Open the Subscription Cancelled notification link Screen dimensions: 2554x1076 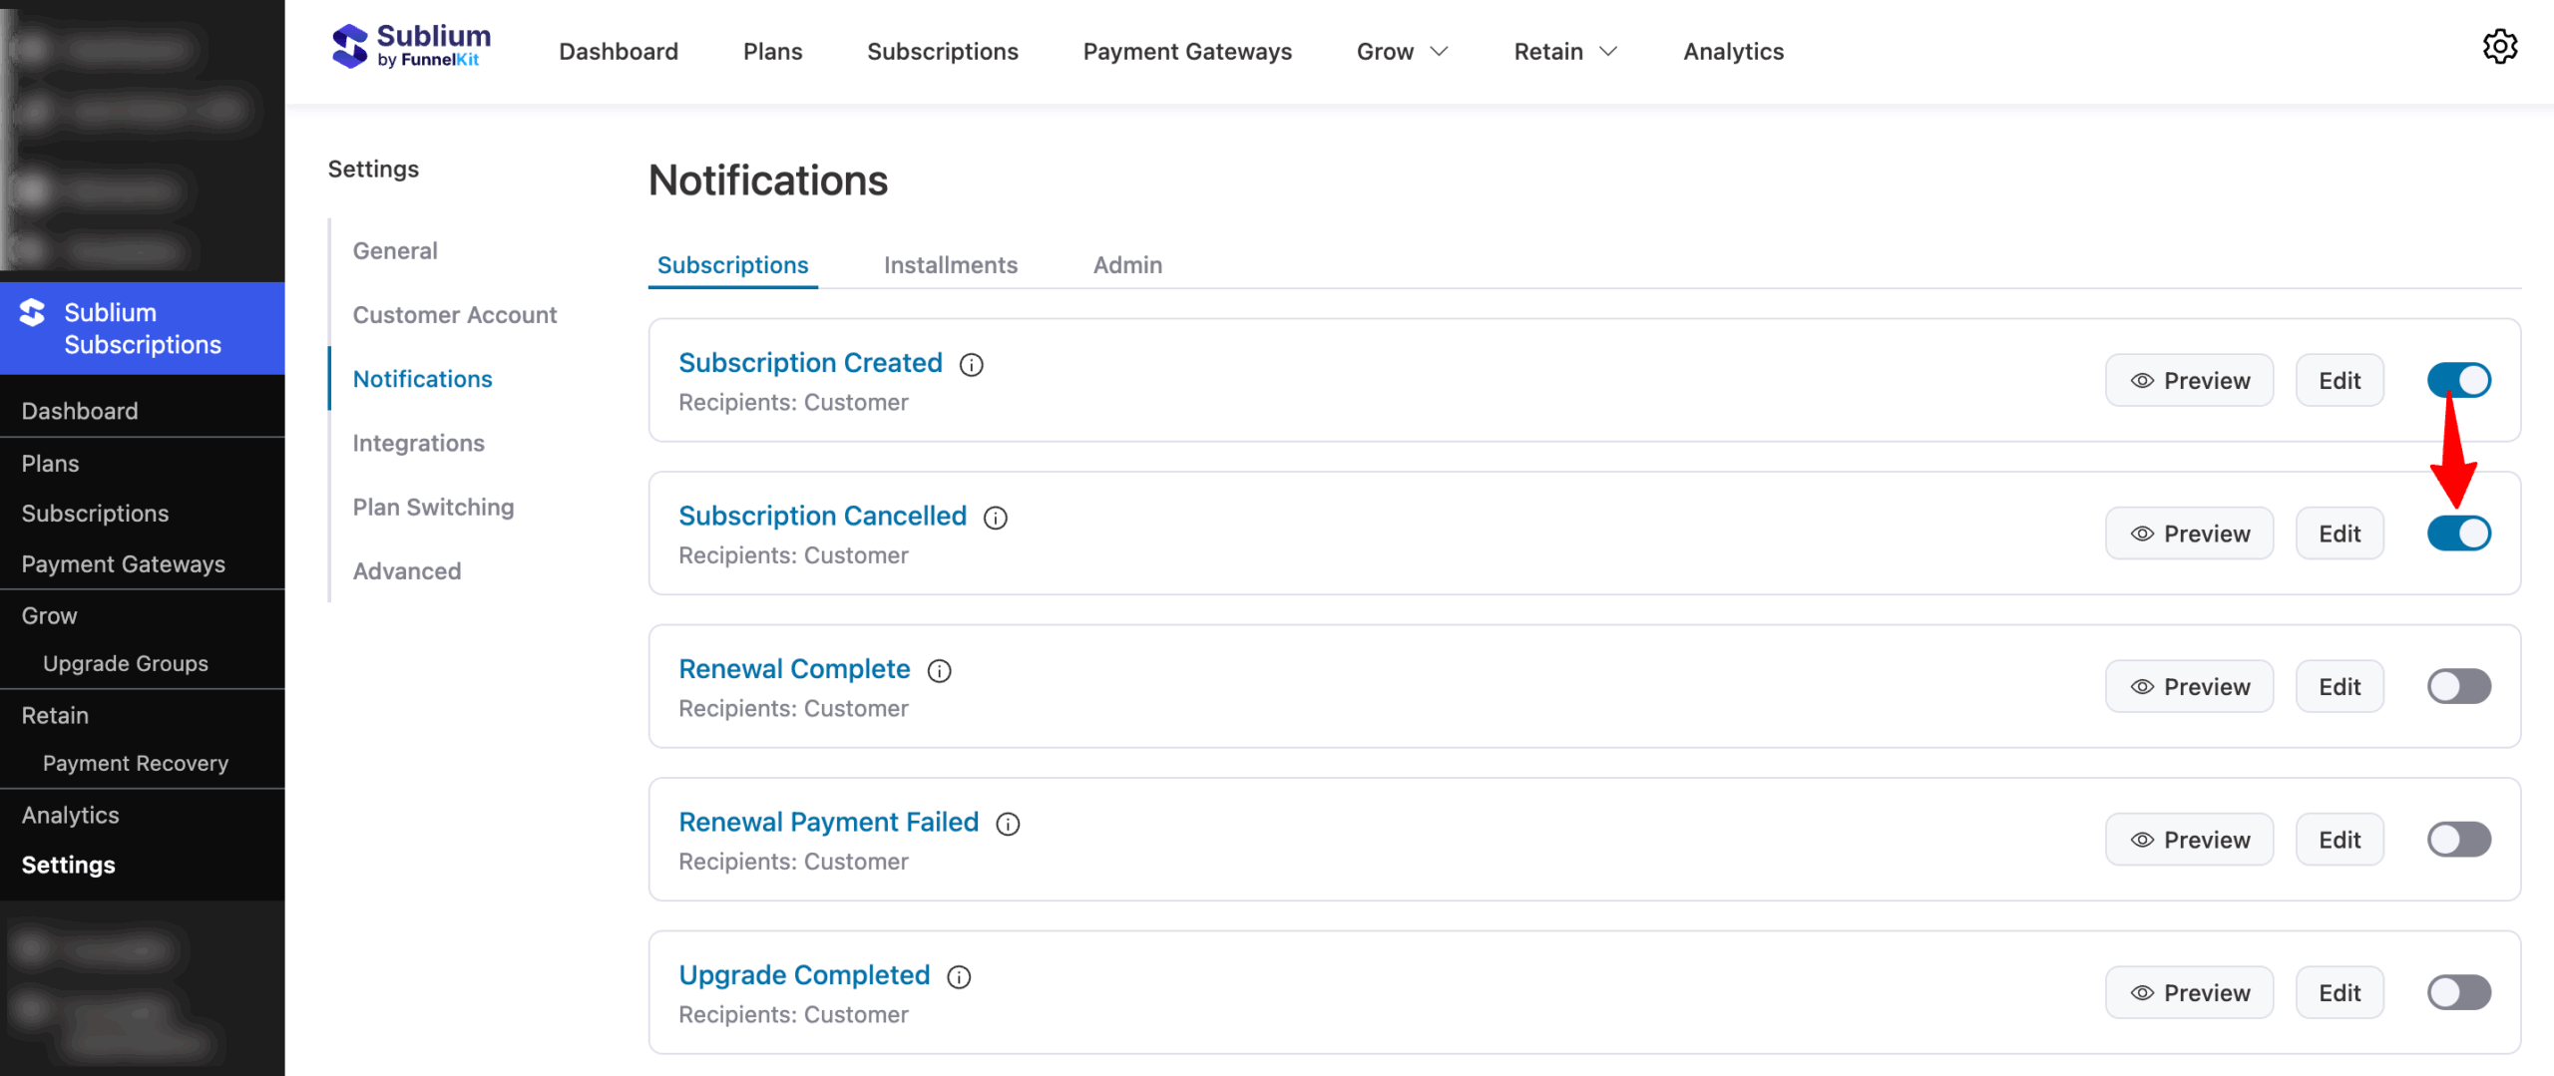823,516
